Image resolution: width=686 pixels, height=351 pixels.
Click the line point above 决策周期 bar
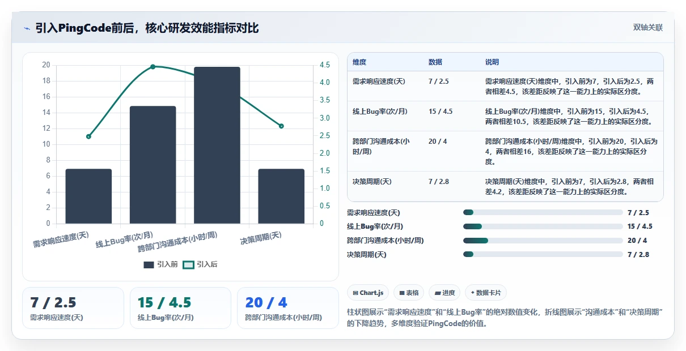(x=281, y=126)
